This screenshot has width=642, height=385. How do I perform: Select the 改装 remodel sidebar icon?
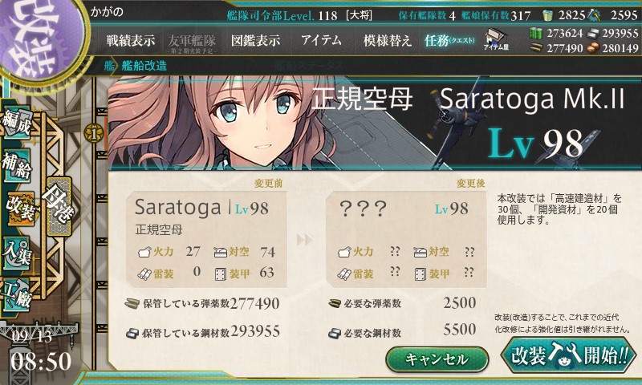(19, 209)
